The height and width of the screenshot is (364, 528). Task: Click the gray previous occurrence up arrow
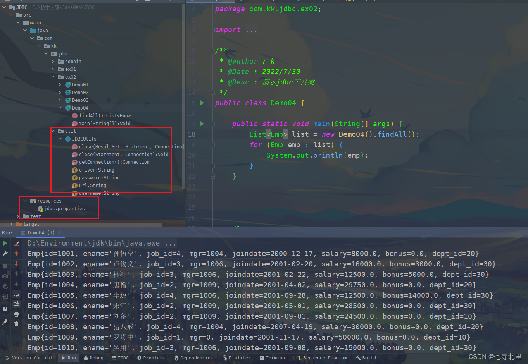pos(16,274)
